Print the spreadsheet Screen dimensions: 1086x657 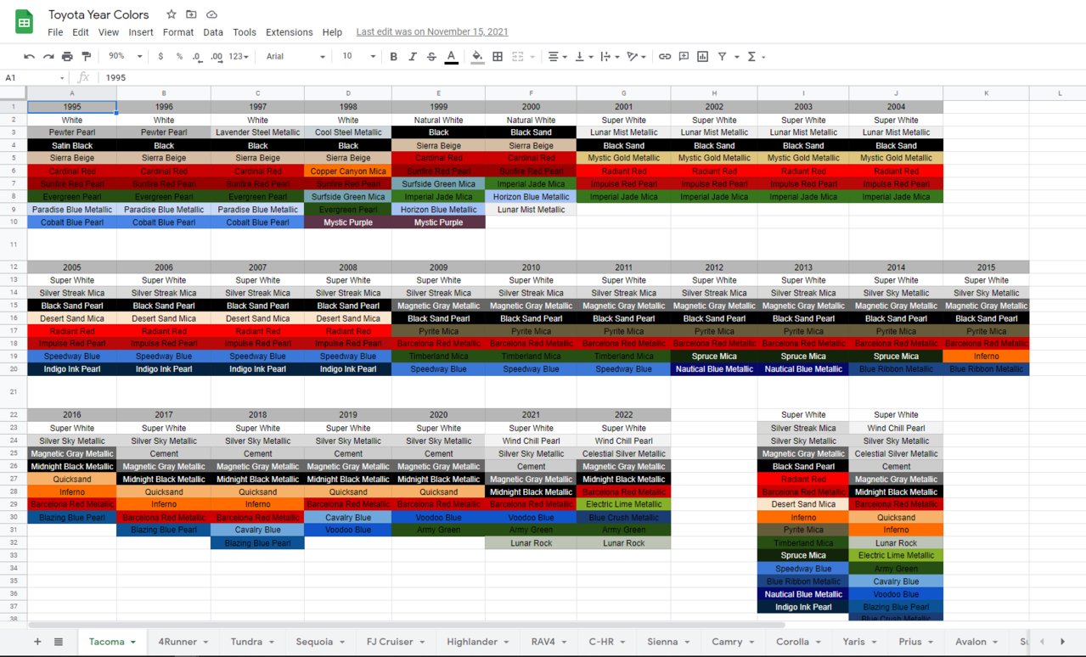click(x=67, y=56)
